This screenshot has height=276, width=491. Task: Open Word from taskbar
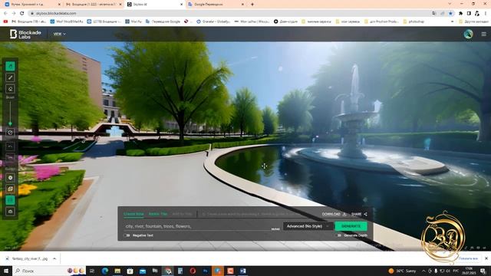[x=243, y=271]
